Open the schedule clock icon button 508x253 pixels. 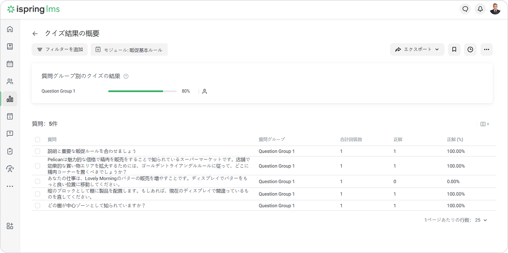tap(470, 49)
